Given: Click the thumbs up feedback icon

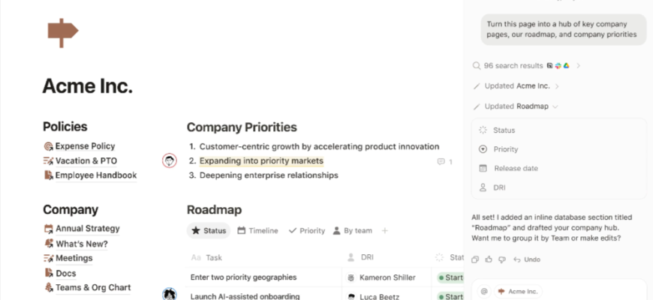Looking at the screenshot, I should click(x=489, y=259).
